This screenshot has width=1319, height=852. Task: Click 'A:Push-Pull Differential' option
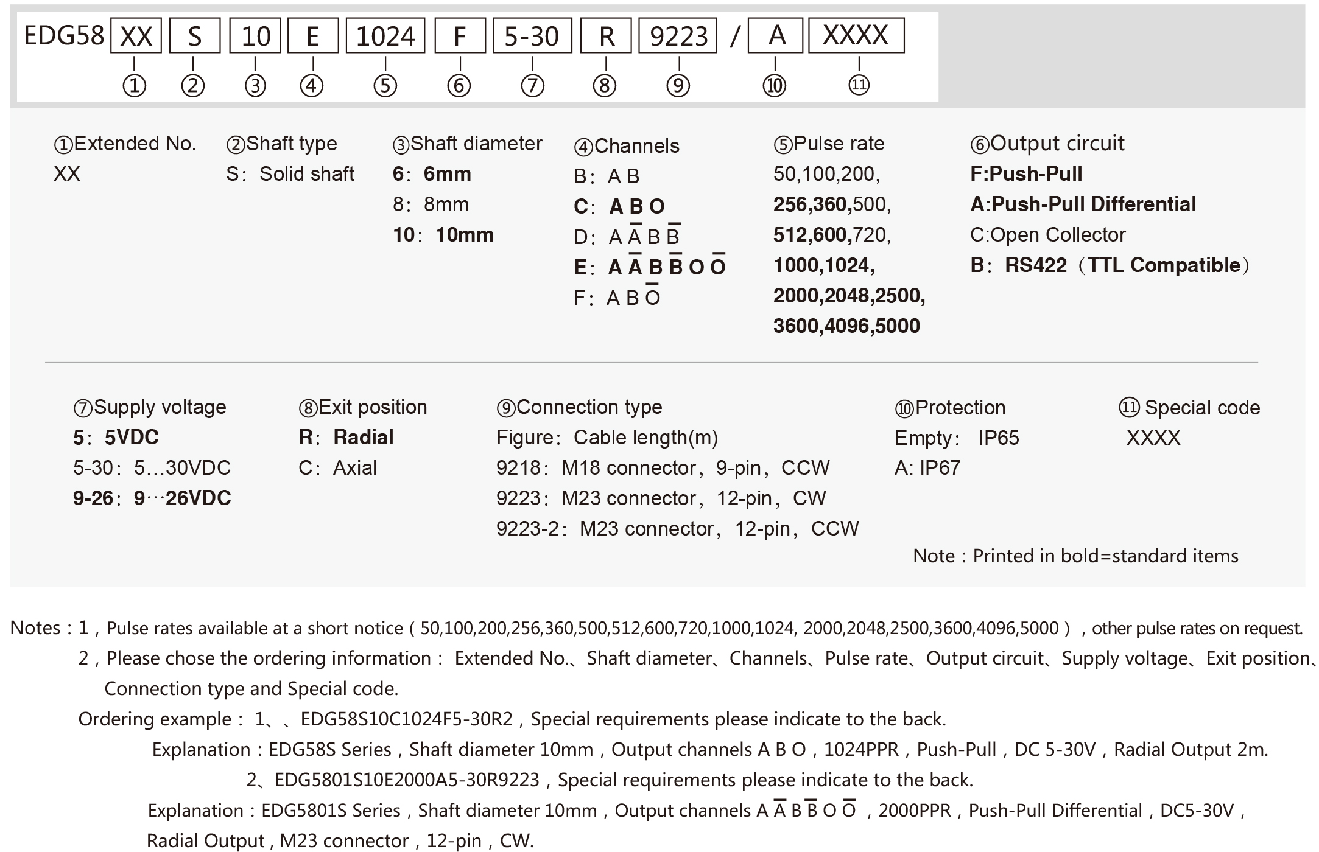click(x=1083, y=204)
